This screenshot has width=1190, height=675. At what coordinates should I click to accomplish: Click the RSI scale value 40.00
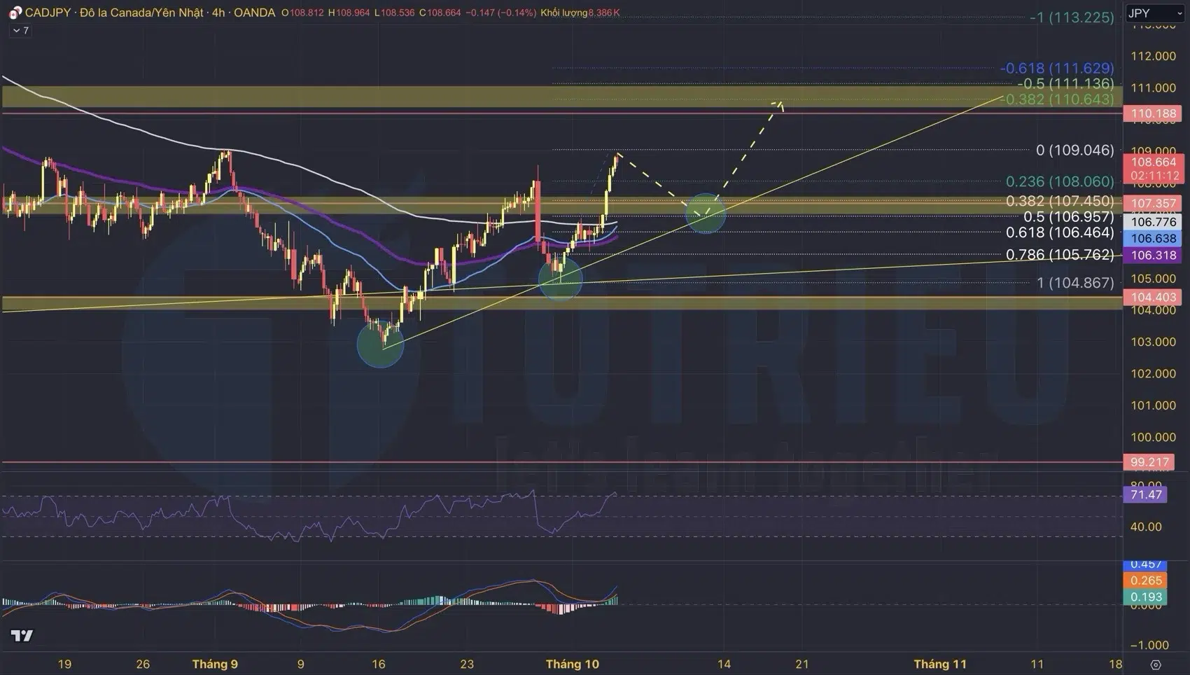(1147, 527)
